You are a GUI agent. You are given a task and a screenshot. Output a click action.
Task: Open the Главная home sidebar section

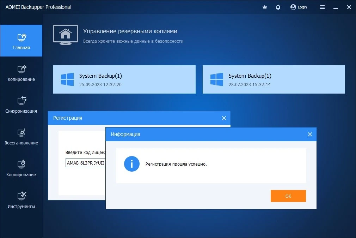pos(21,41)
